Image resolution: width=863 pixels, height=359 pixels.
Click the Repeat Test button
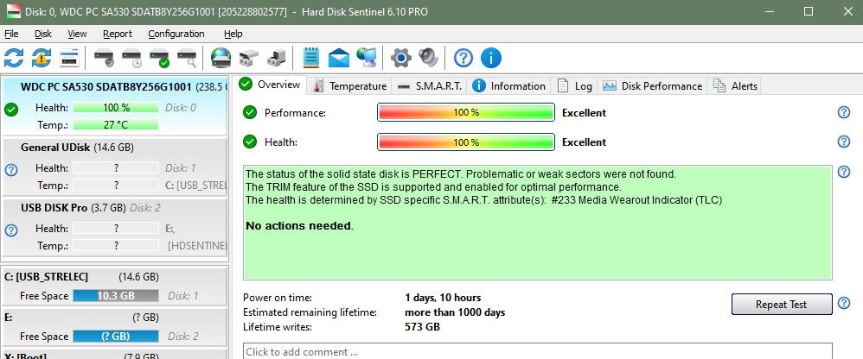click(782, 304)
